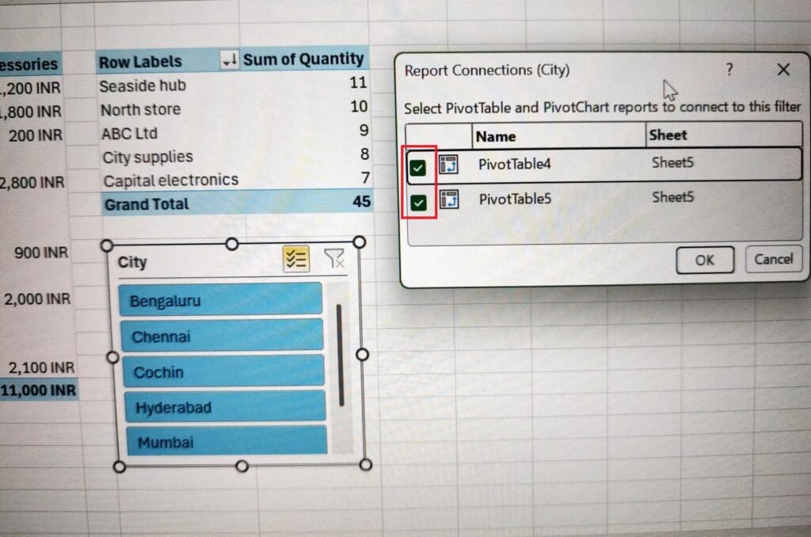Uncheck the PivotTable5 connection checkbox
The image size is (811, 537).
pos(418,202)
